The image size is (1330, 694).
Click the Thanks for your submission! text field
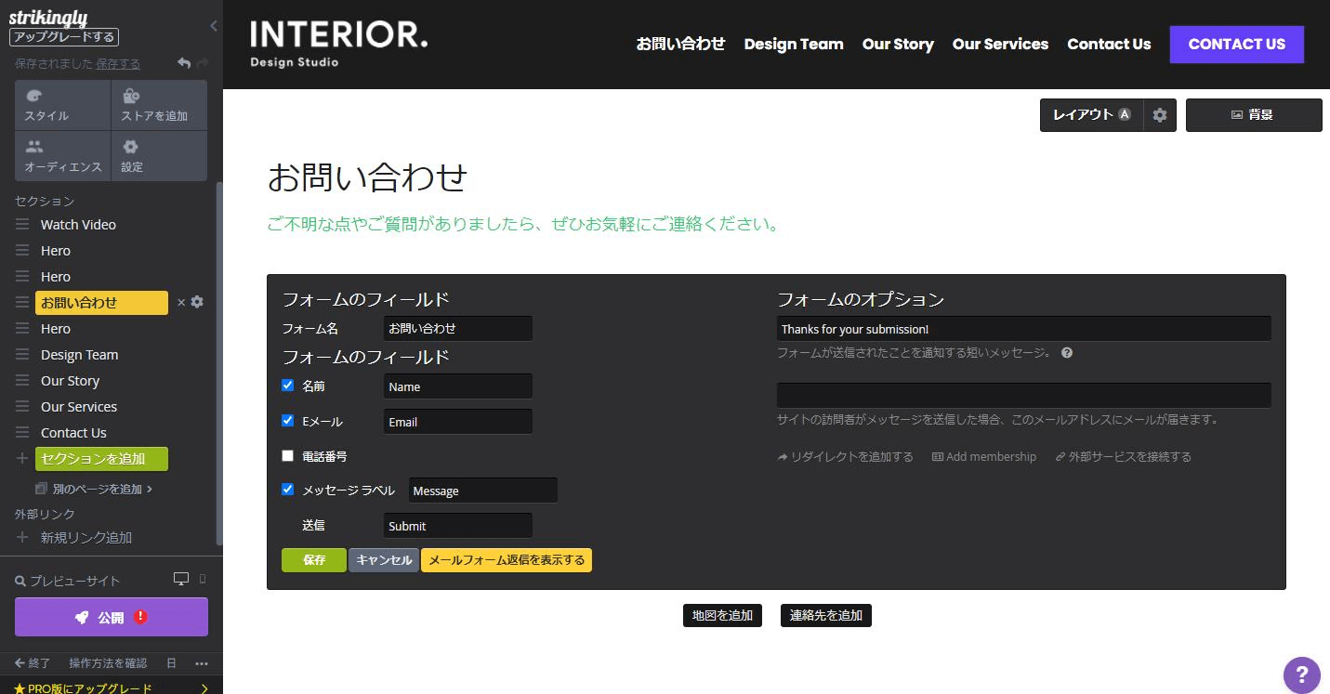point(1022,328)
